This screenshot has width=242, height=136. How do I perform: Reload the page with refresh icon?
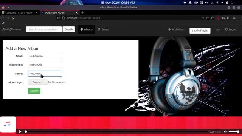(x=3, y=23)
